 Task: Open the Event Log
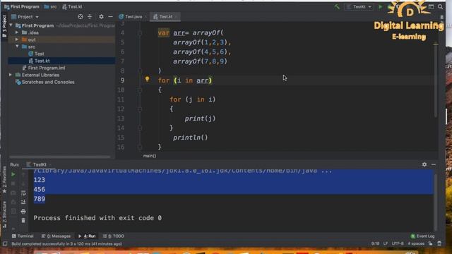422,236
